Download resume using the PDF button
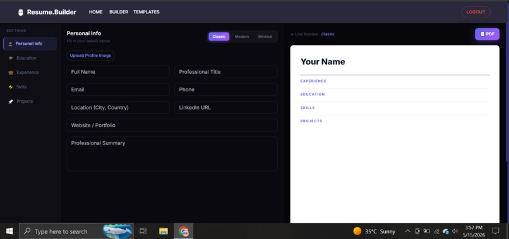Screen dimensions: 509x239 coord(488,34)
